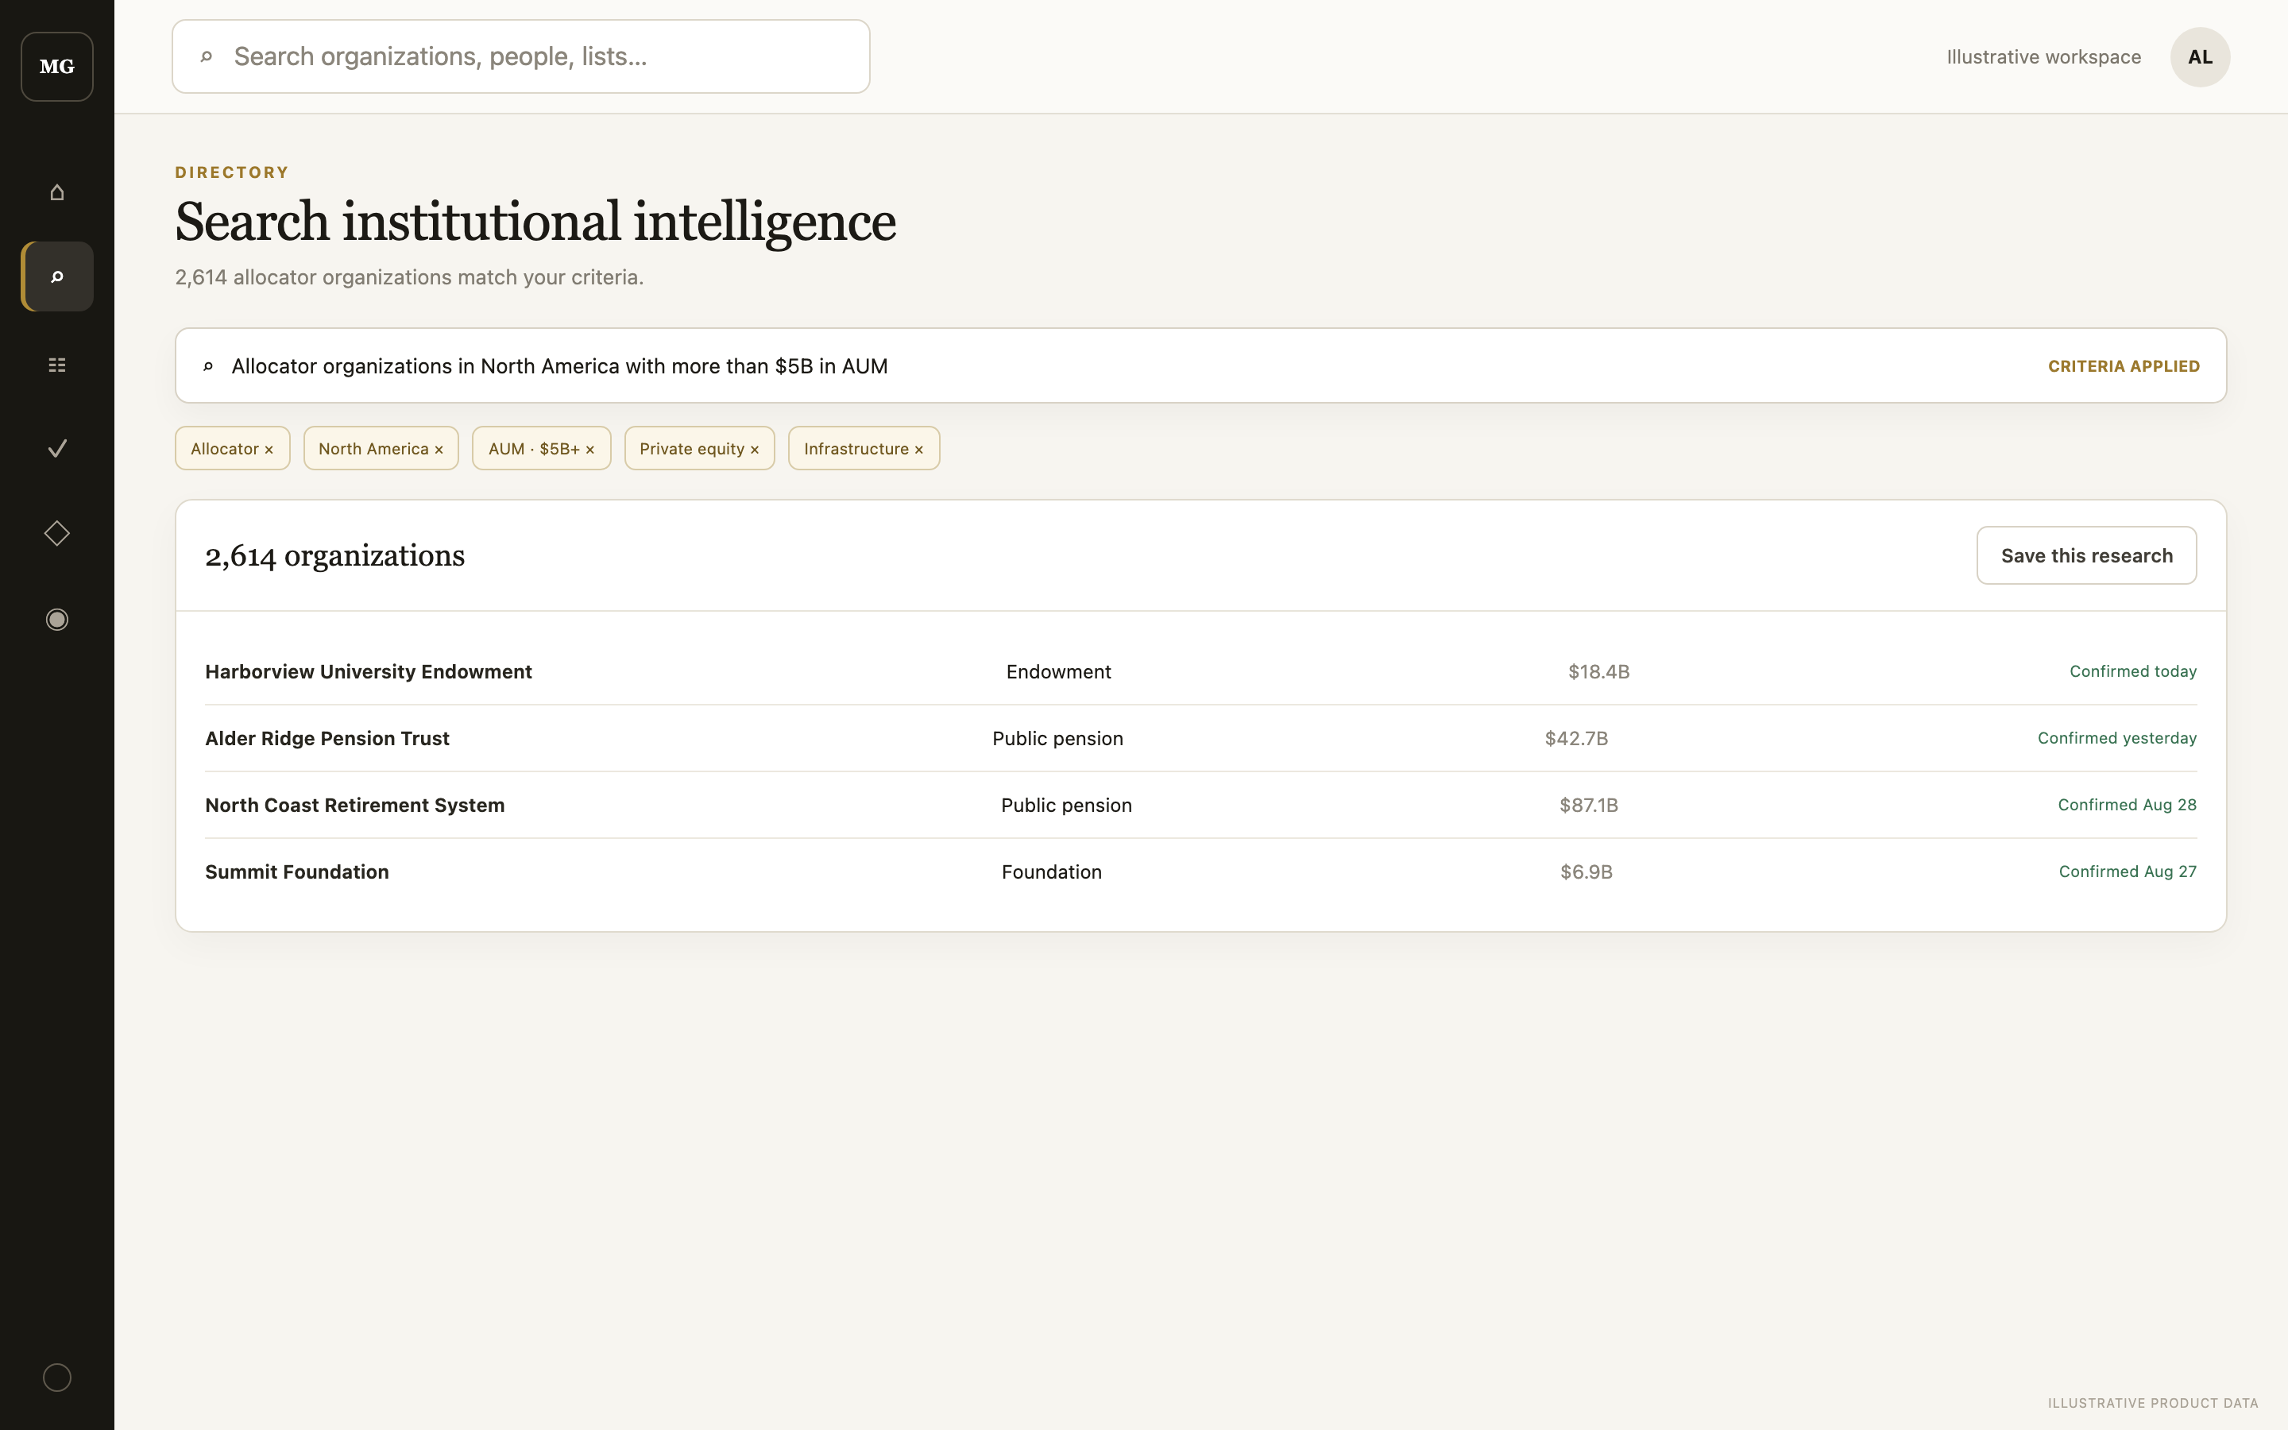
Task: Open the concentric circle sidebar icon
Action: [56, 620]
